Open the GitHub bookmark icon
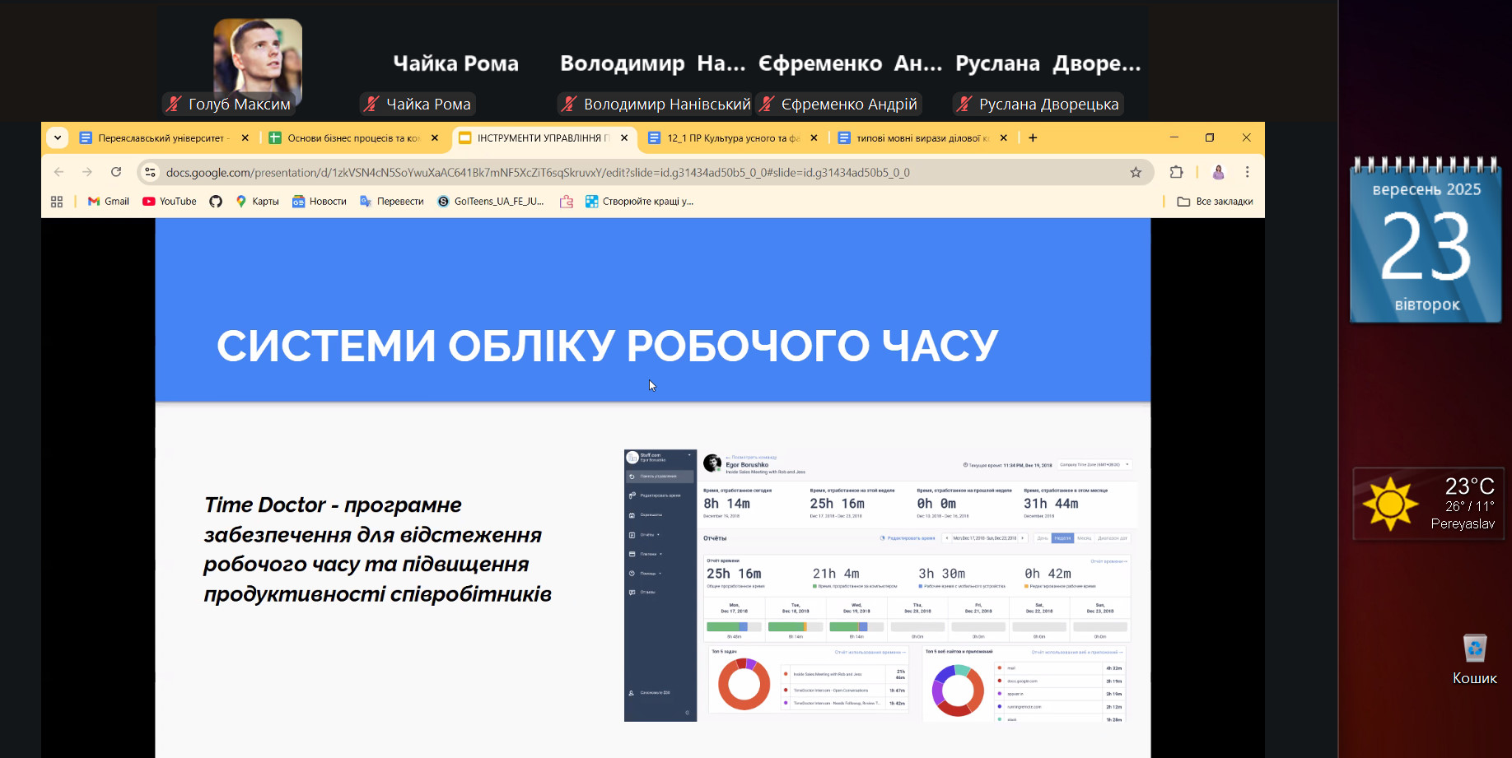 click(216, 202)
